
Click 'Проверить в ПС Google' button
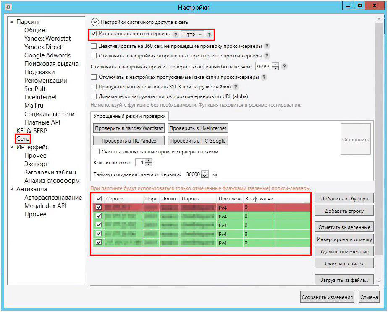click(x=198, y=141)
